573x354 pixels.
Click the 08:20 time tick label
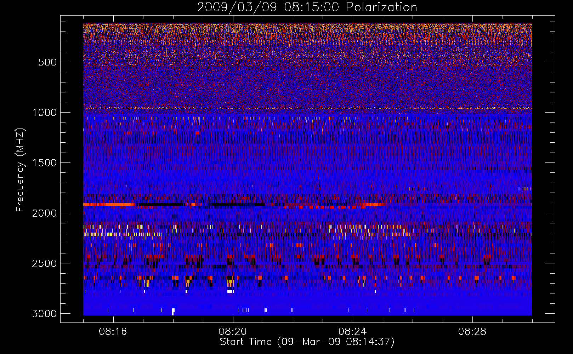233,332
